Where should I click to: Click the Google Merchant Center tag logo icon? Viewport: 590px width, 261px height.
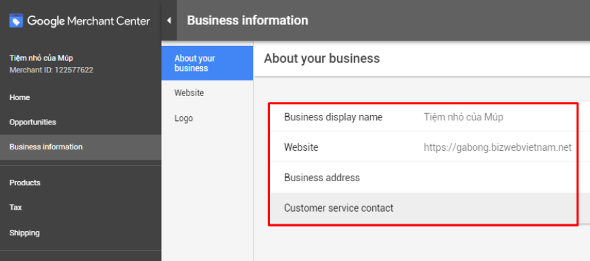click(x=16, y=21)
